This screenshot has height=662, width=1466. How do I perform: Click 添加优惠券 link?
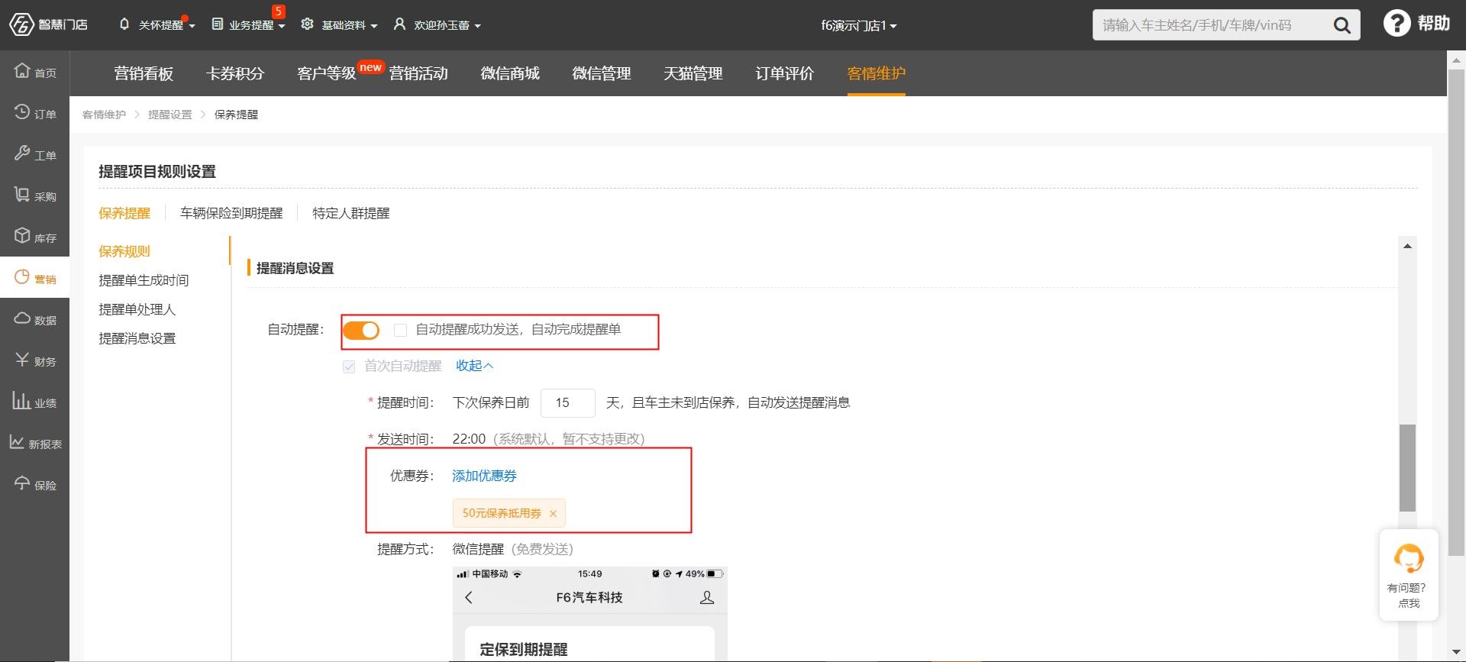(484, 476)
